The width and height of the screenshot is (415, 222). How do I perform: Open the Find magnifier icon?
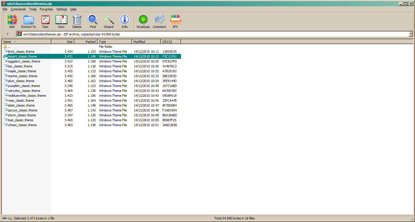tap(93, 20)
